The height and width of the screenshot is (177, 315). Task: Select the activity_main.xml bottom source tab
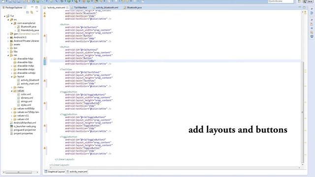coord(77,172)
